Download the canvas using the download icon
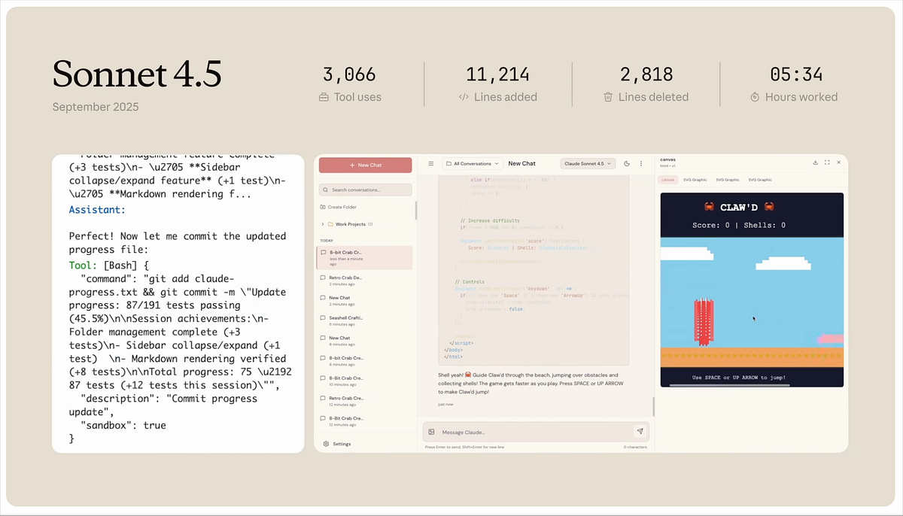The height and width of the screenshot is (516, 903). 815,162
